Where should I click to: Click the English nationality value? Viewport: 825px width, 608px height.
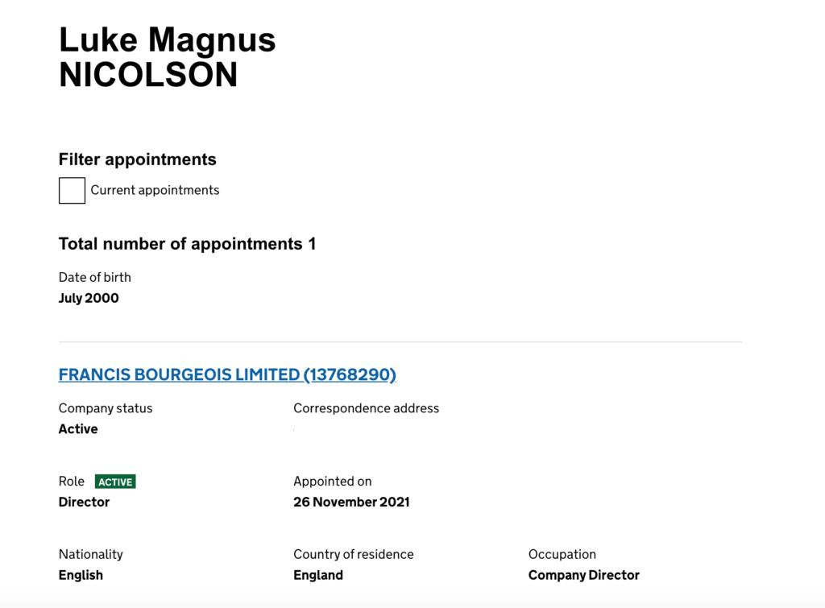[x=81, y=576]
